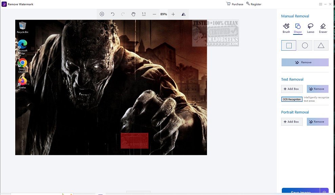Screen dimensions: 335x195
Task: Undo the last action
Action: [112, 14]
